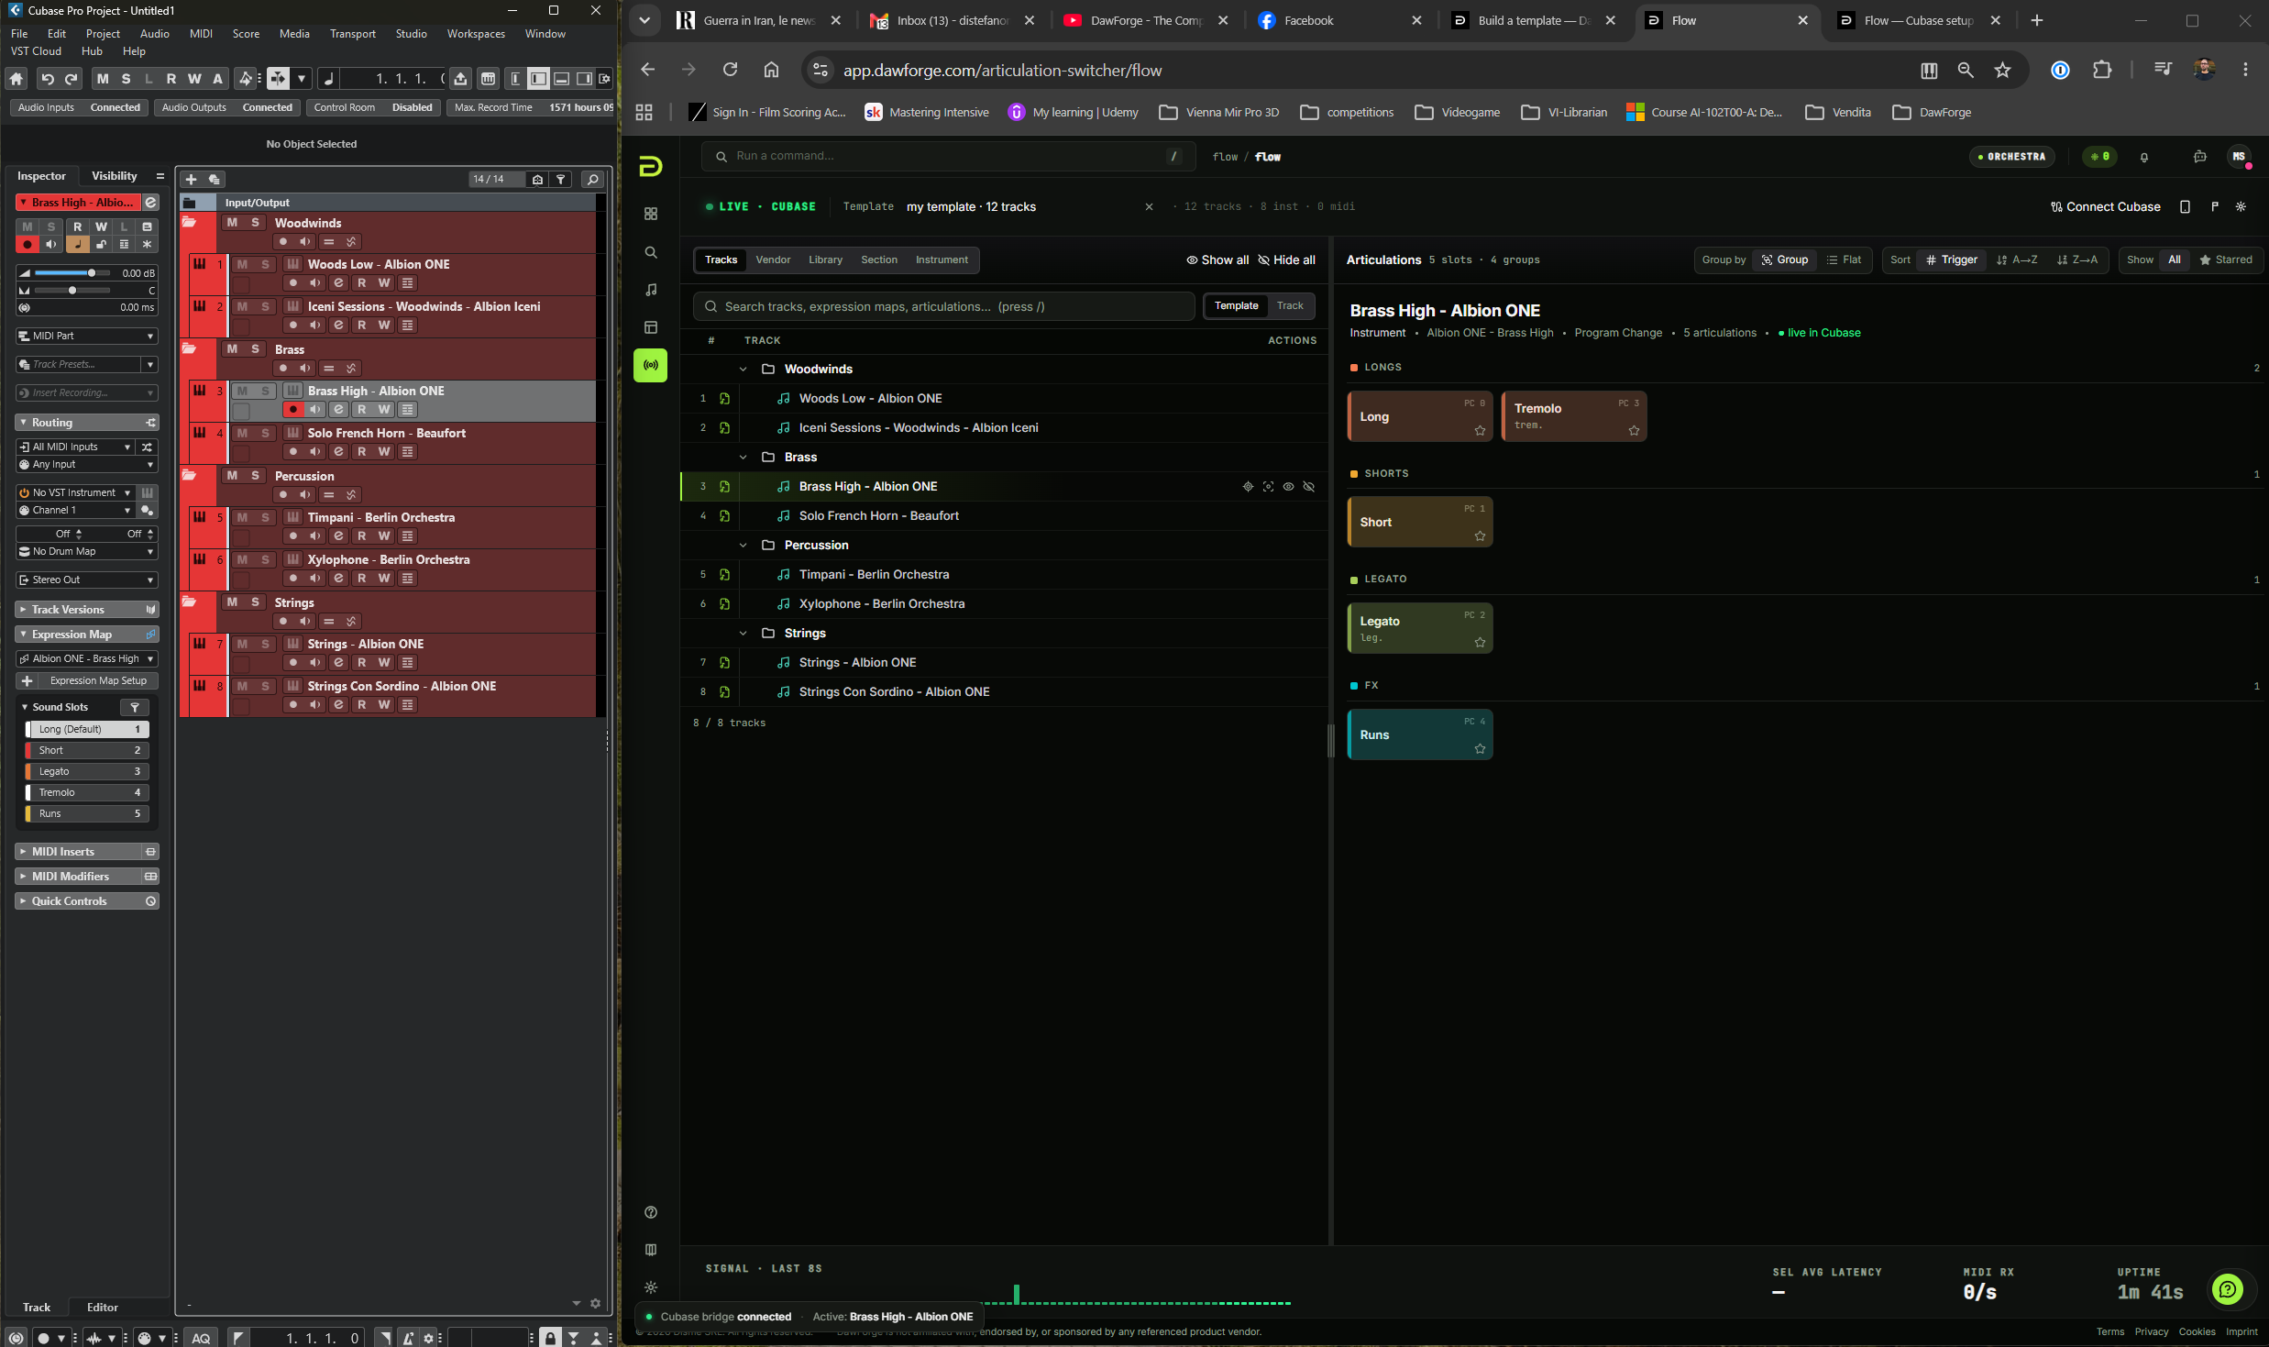Click the green live broadcast icon in sidebar
Image resolution: width=2269 pixels, height=1347 pixels.
tap(651, 365)
